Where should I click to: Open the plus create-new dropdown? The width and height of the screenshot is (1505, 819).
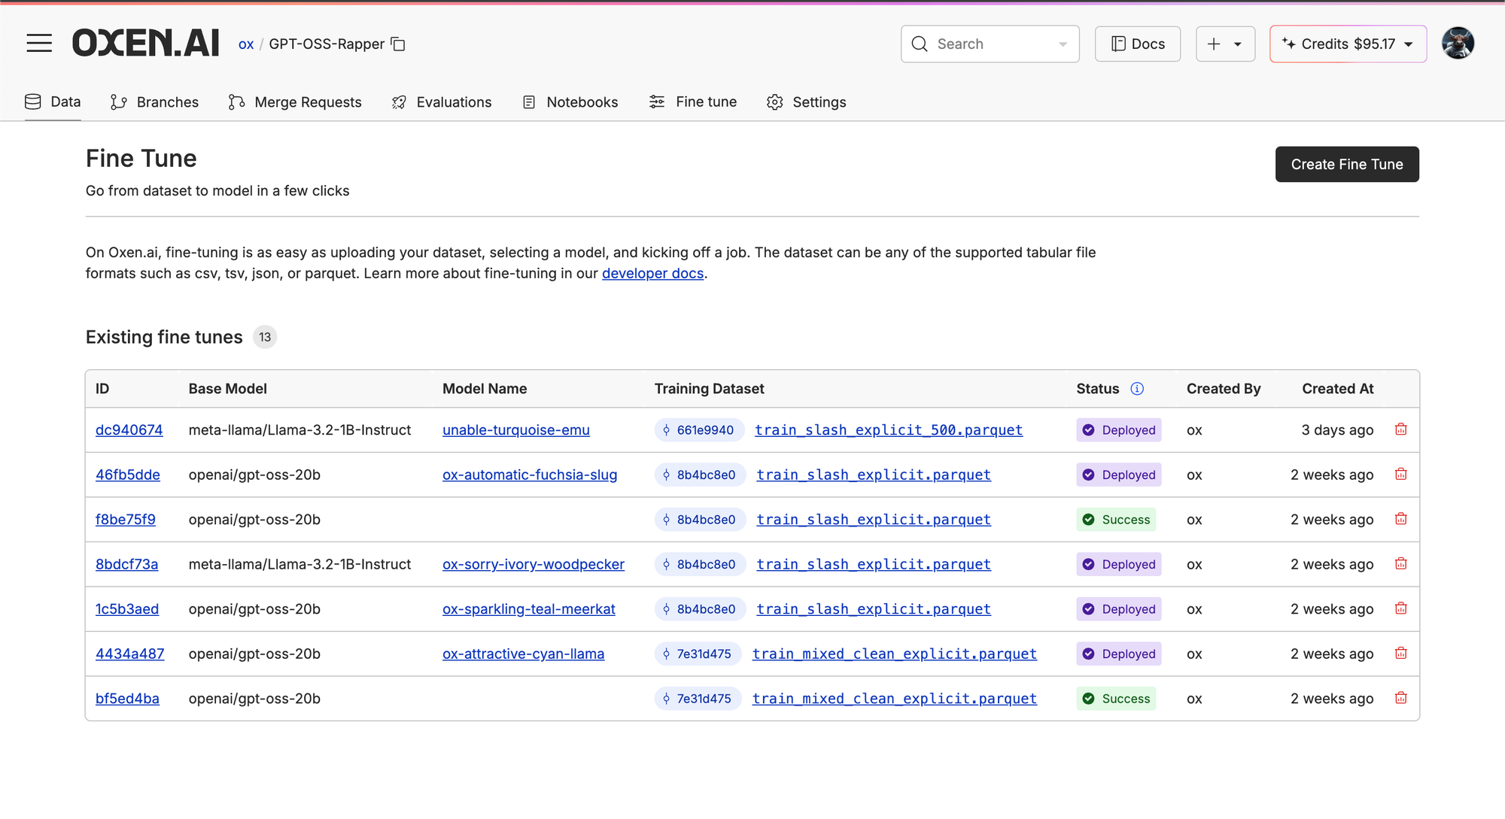(1225, 44)
